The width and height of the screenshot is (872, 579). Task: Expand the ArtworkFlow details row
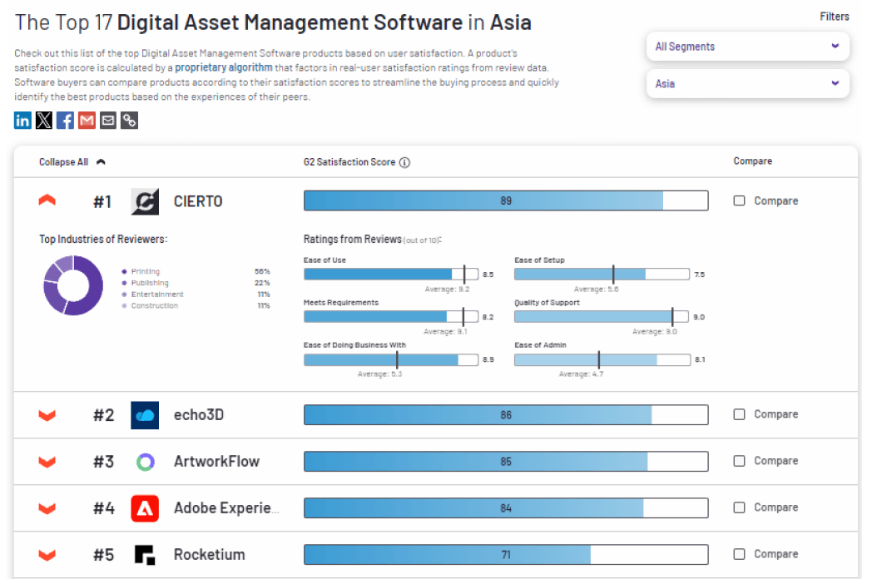coord(47,462)
